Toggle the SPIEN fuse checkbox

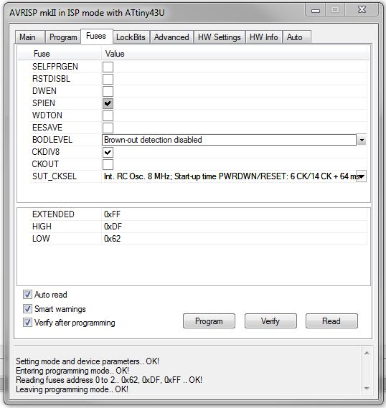point(108,103)
